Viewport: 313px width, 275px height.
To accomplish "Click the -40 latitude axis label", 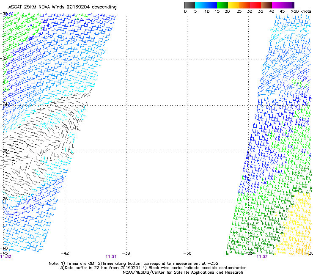I will click(x=4, y=248).
